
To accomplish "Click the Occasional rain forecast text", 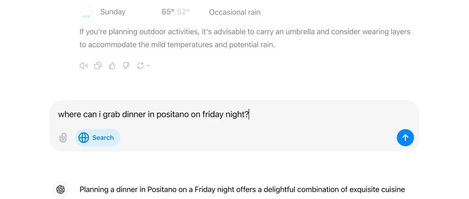I will (235, 12).
